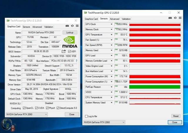Toggle the PhysX checkbox
The image size is (188, 133).
pyautogui.click(x=47, y=108)
